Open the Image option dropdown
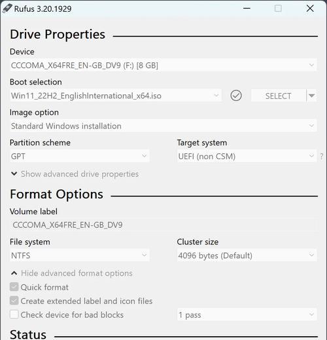 coord(163,126)
